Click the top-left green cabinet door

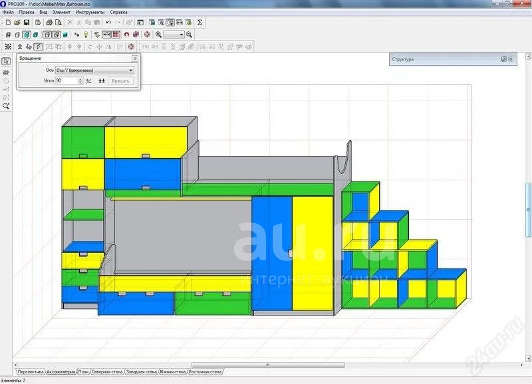tap(82, 142)
